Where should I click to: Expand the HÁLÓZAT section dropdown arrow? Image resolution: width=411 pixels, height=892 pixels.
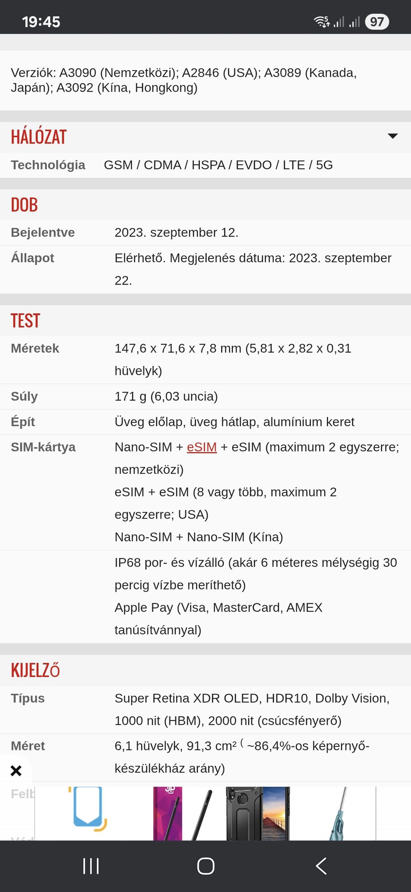(393, 136)
